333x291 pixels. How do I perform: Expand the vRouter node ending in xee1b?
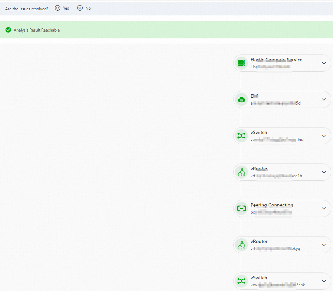[x=324, y=172]
